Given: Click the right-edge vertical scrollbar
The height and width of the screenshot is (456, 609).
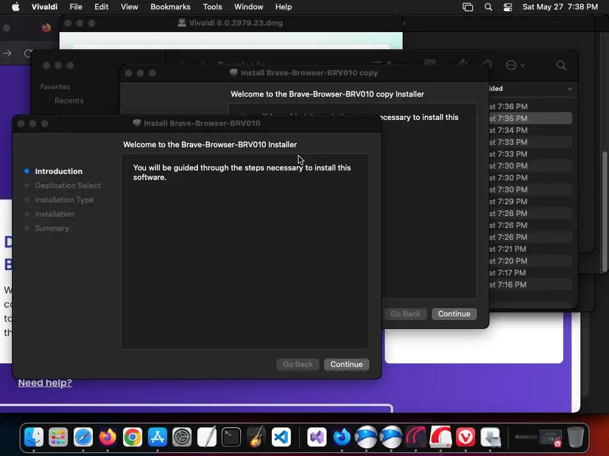Looking at the screenshot, I should pos(604,212).
